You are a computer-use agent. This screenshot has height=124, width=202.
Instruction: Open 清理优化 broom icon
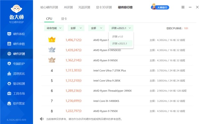click(x=9, y=74)
